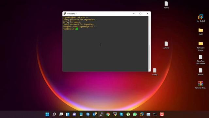Select the chr-6.48.4 desktop icon

tap(201, 18)
